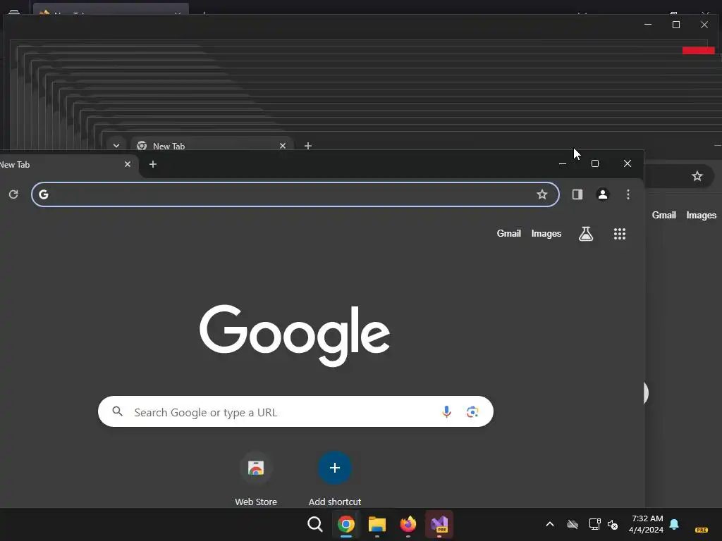Open Images link in the front window
This screenshot has height=541, width=722.
pyautogui.click(x=546, y=234)
